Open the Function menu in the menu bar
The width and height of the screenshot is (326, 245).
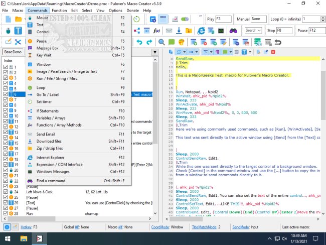pyautogui.click(x=59, y=11)
